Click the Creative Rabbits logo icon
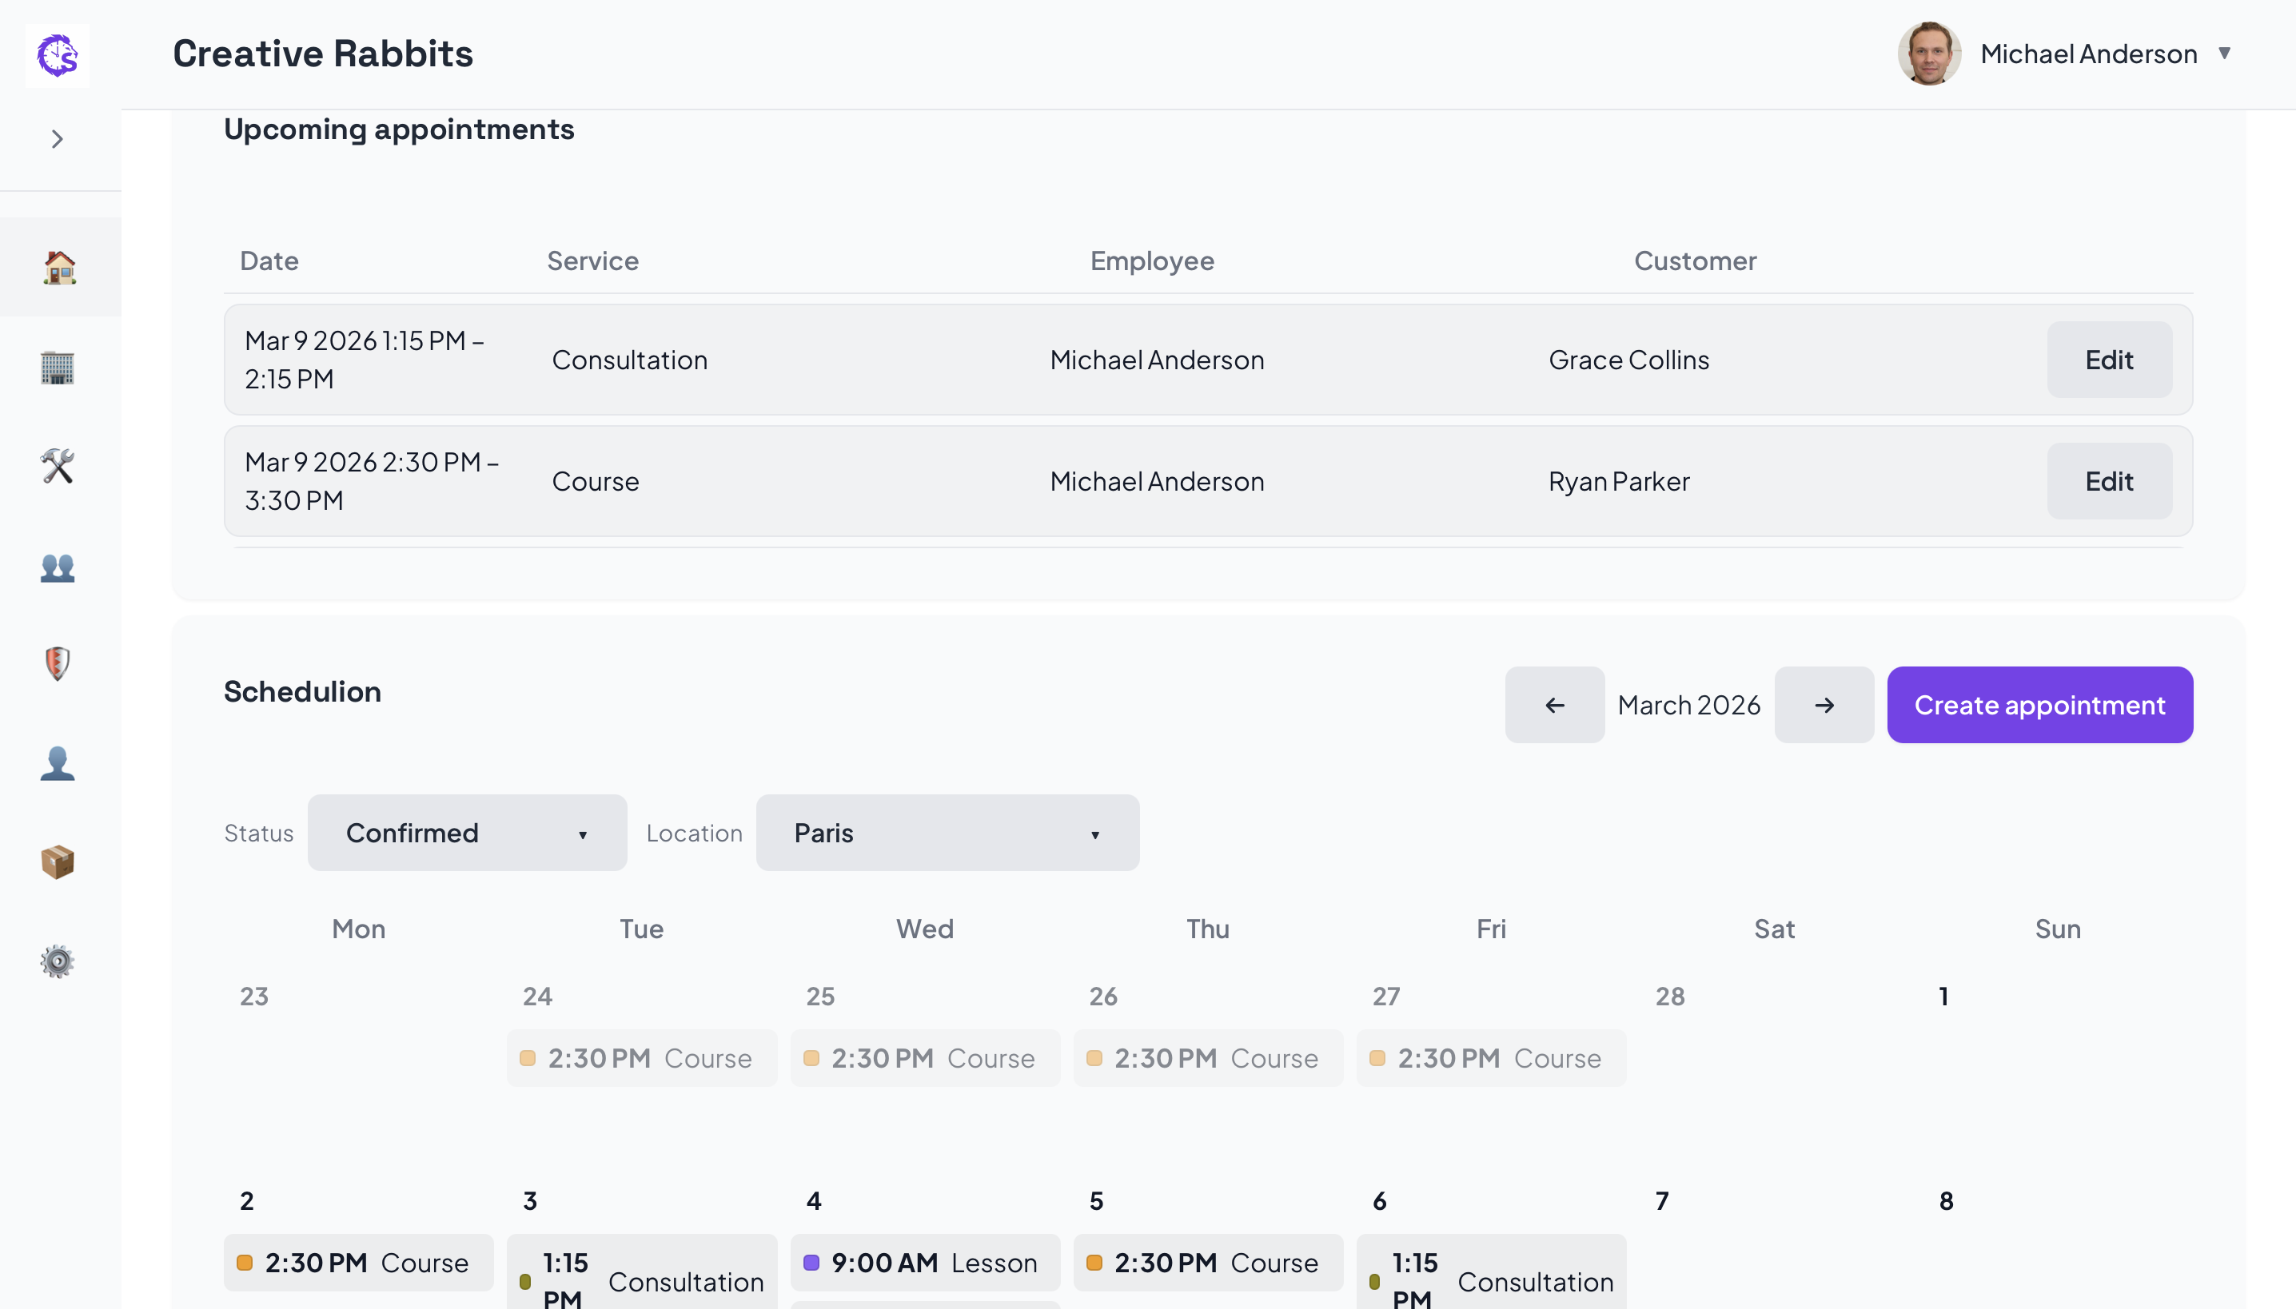The image size is (2296, 1309). (x=58, y=56)
